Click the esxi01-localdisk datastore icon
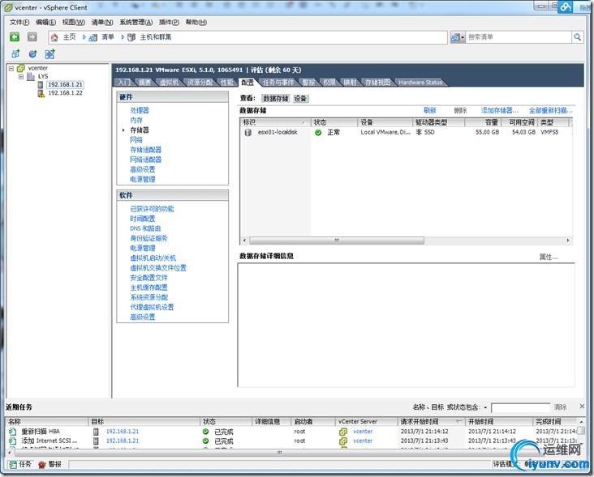The image size is (594, 477). (248, 132)
